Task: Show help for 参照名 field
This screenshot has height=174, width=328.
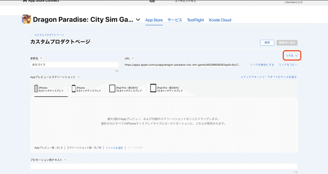Action: click(x=41, y=59)
